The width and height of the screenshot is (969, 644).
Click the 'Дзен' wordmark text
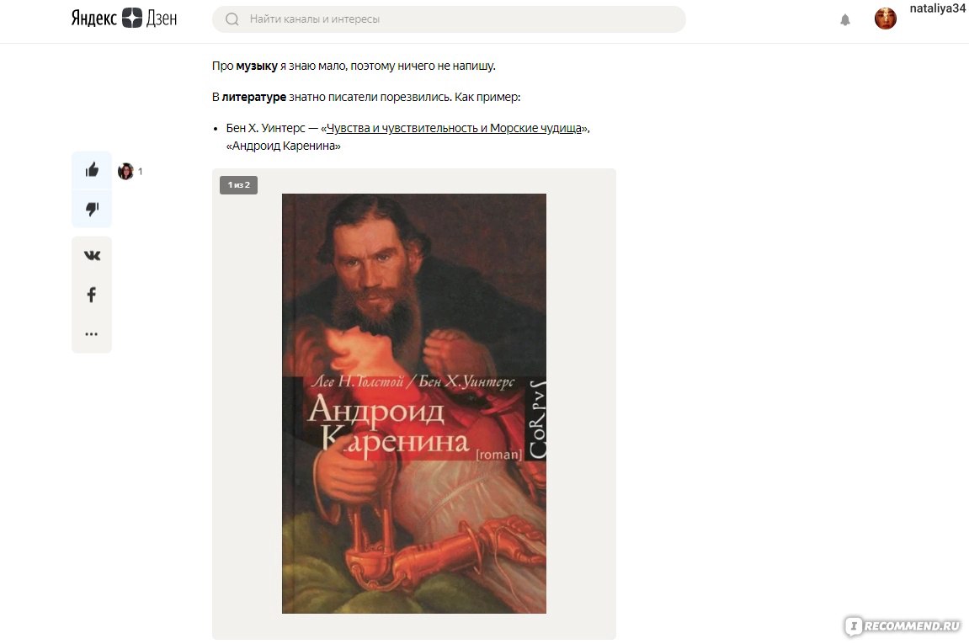162,19
